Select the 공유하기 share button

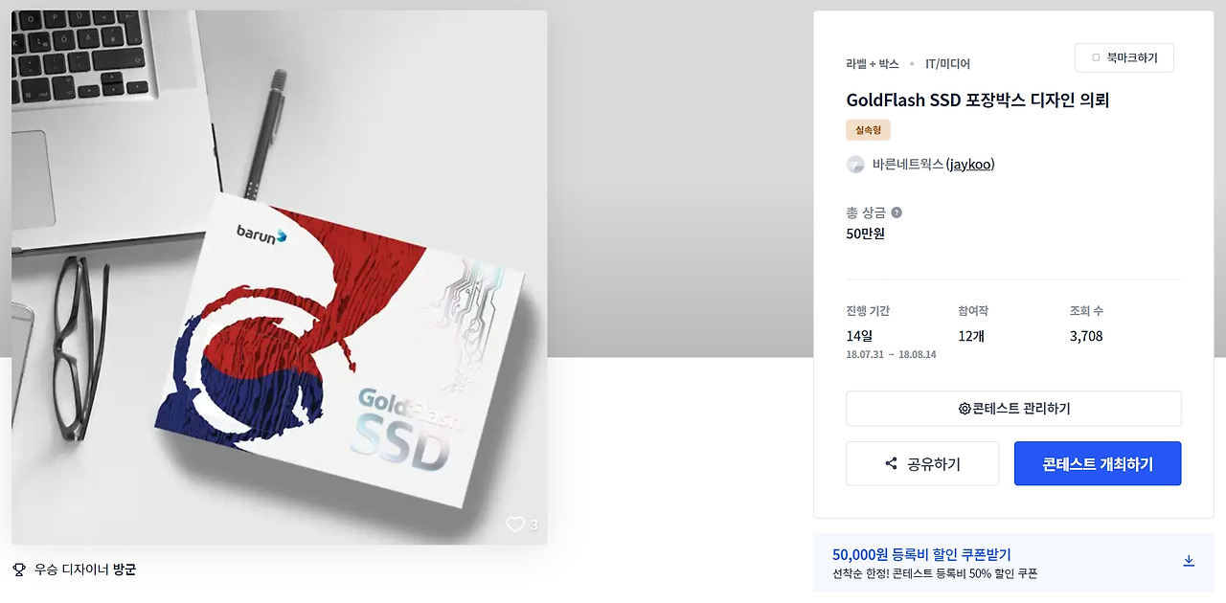[922, 463]
